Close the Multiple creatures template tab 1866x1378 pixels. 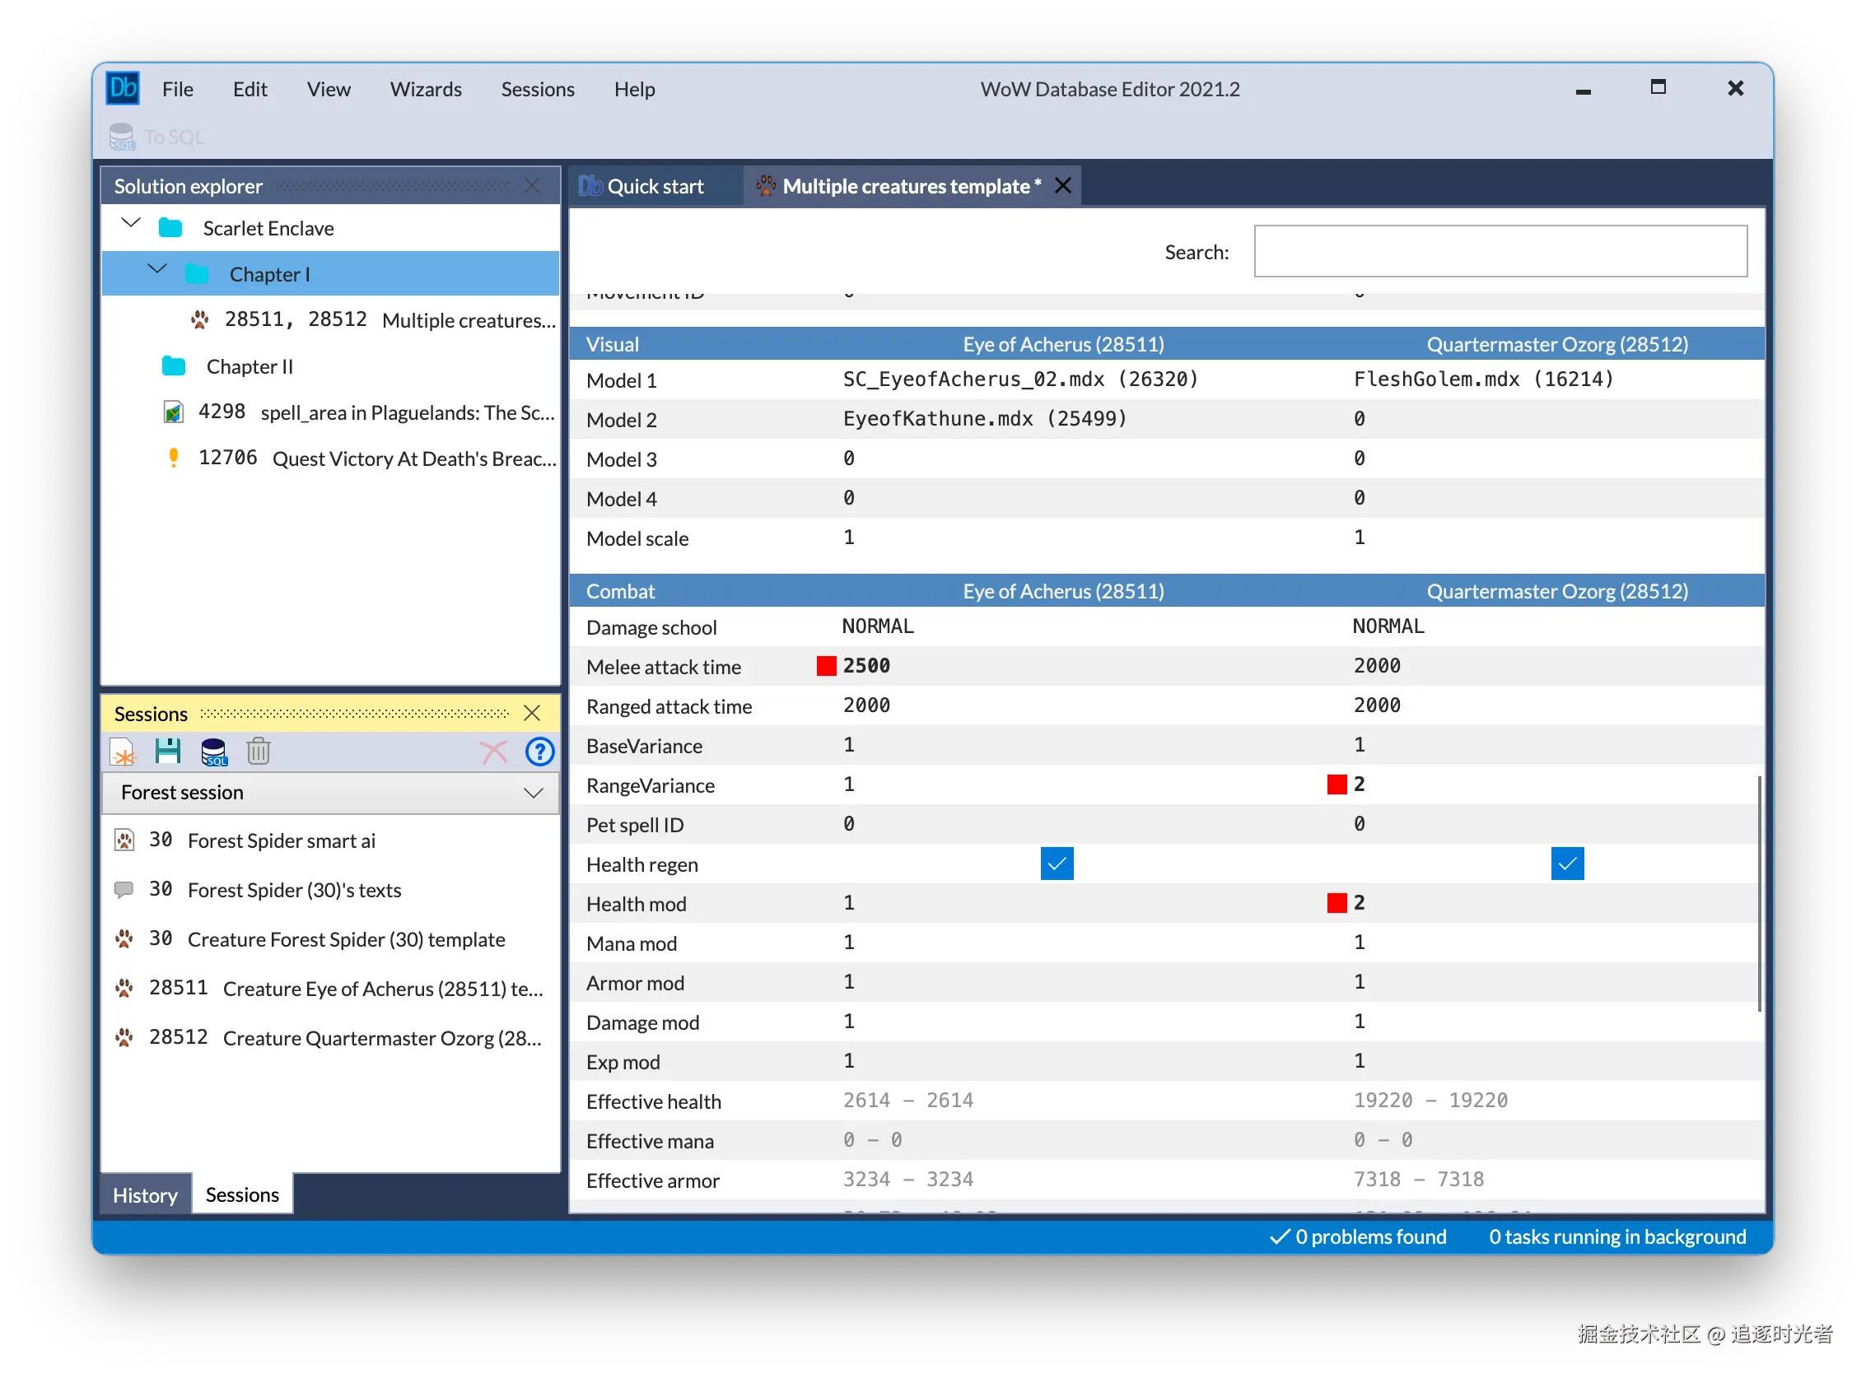1063,185
